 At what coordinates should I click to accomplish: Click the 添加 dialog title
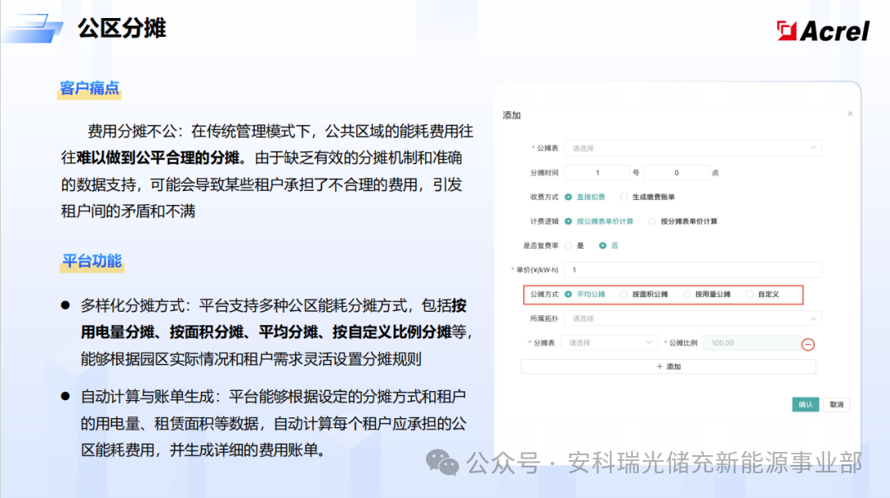coord(512,115)
